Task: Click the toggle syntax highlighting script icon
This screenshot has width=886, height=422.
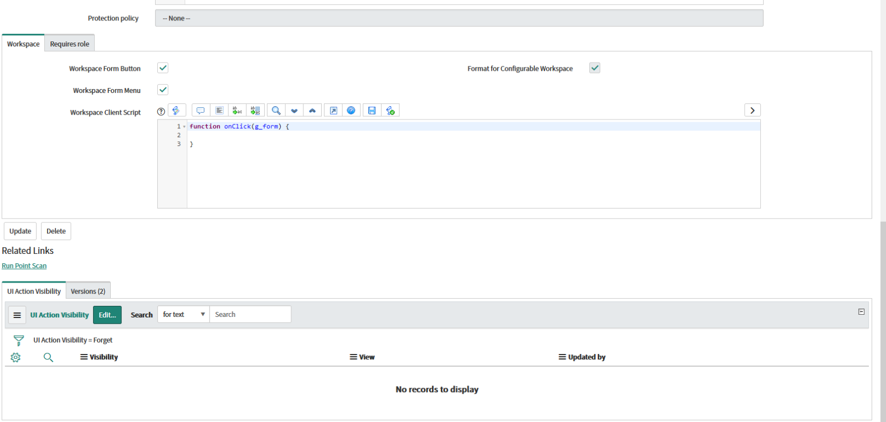Action: (177, 111)
